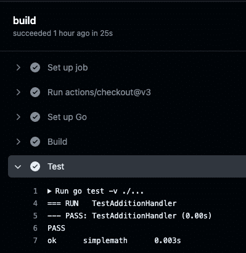Viewport: 246px width, 253px height.
Task: Click success checkmark icon for Set up job
Action: pos(35,67)
